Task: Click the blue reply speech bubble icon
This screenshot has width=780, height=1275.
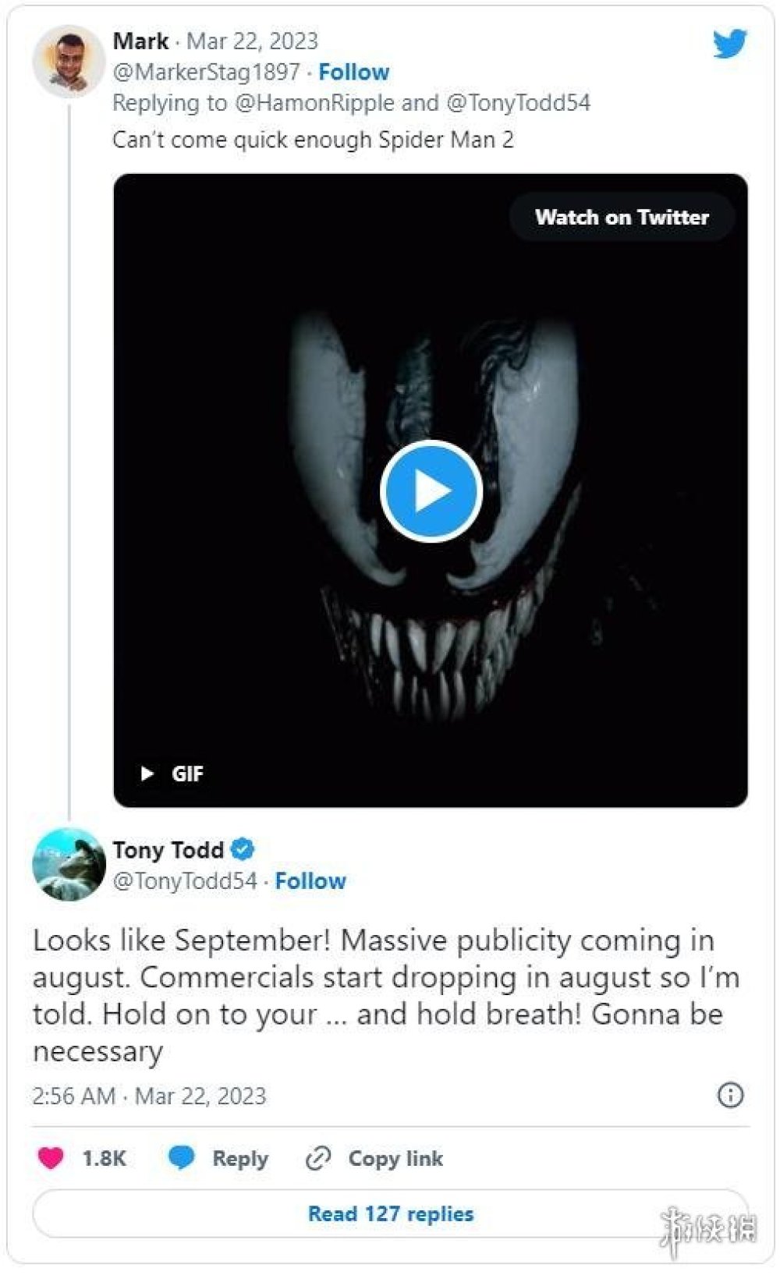Action: [x=182, y=1158]
